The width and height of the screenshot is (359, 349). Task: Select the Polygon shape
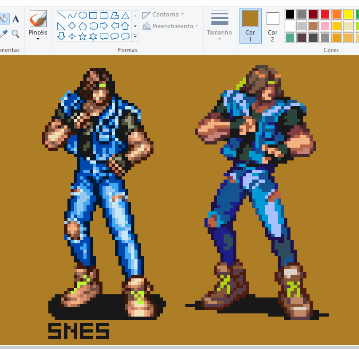point(115,15)
